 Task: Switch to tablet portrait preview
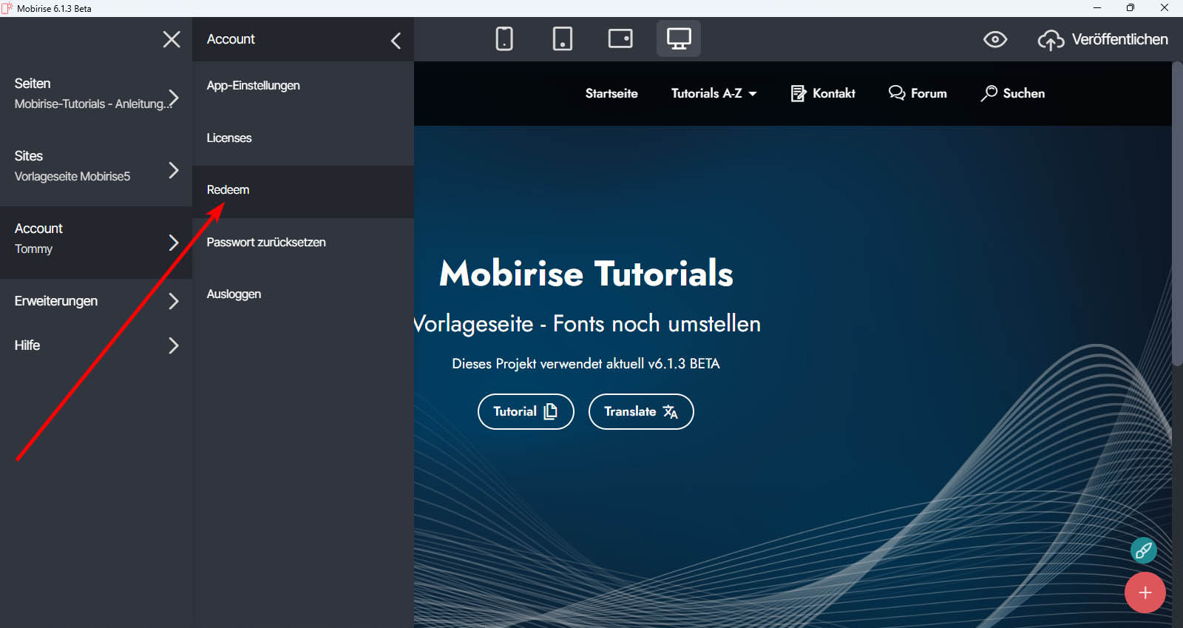click(x=562, y=38)
